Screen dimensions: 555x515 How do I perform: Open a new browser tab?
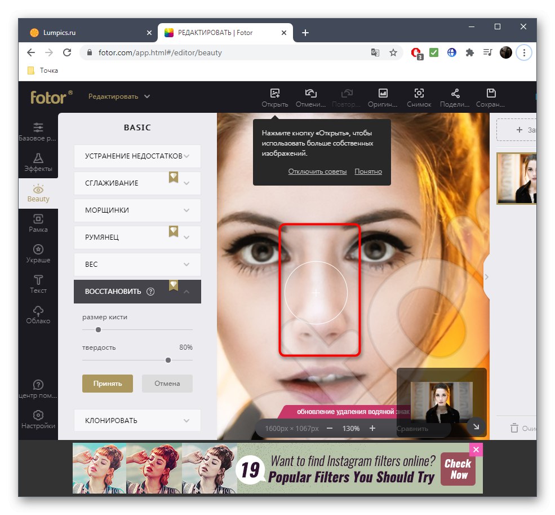pyautogui.click(x=305, y=33)
